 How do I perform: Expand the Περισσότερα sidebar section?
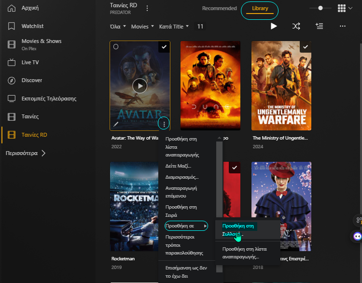point(26,153)
